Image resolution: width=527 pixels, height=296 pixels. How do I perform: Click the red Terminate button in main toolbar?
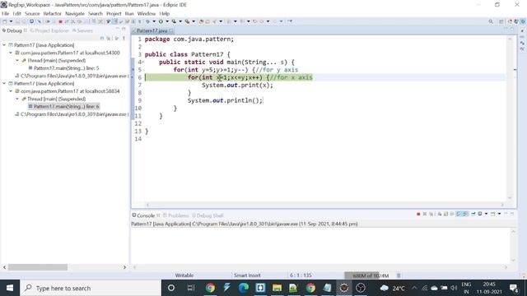(60, 21)
